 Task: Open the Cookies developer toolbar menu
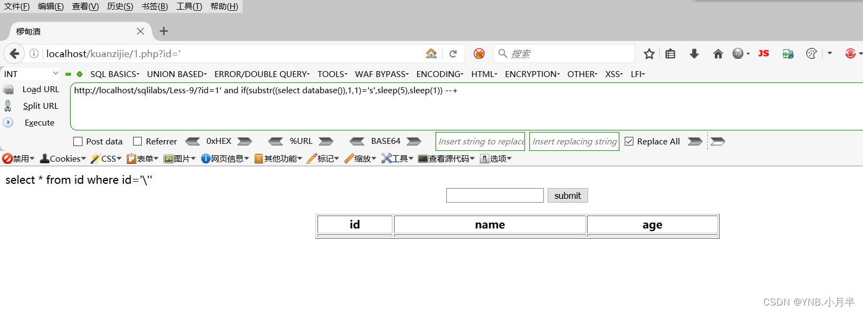[63, 158]
